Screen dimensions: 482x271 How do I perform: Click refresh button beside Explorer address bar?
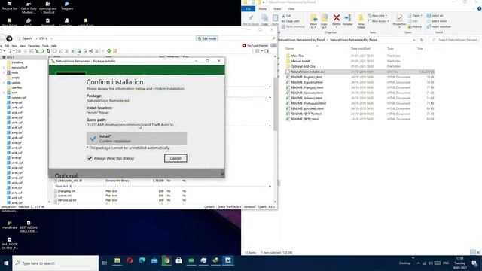click(422, 40)
